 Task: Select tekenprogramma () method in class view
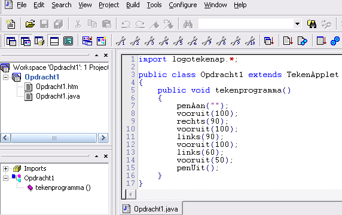(63, 188)
